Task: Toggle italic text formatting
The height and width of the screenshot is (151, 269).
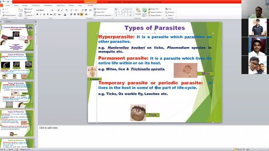Action: coord(40,14)
